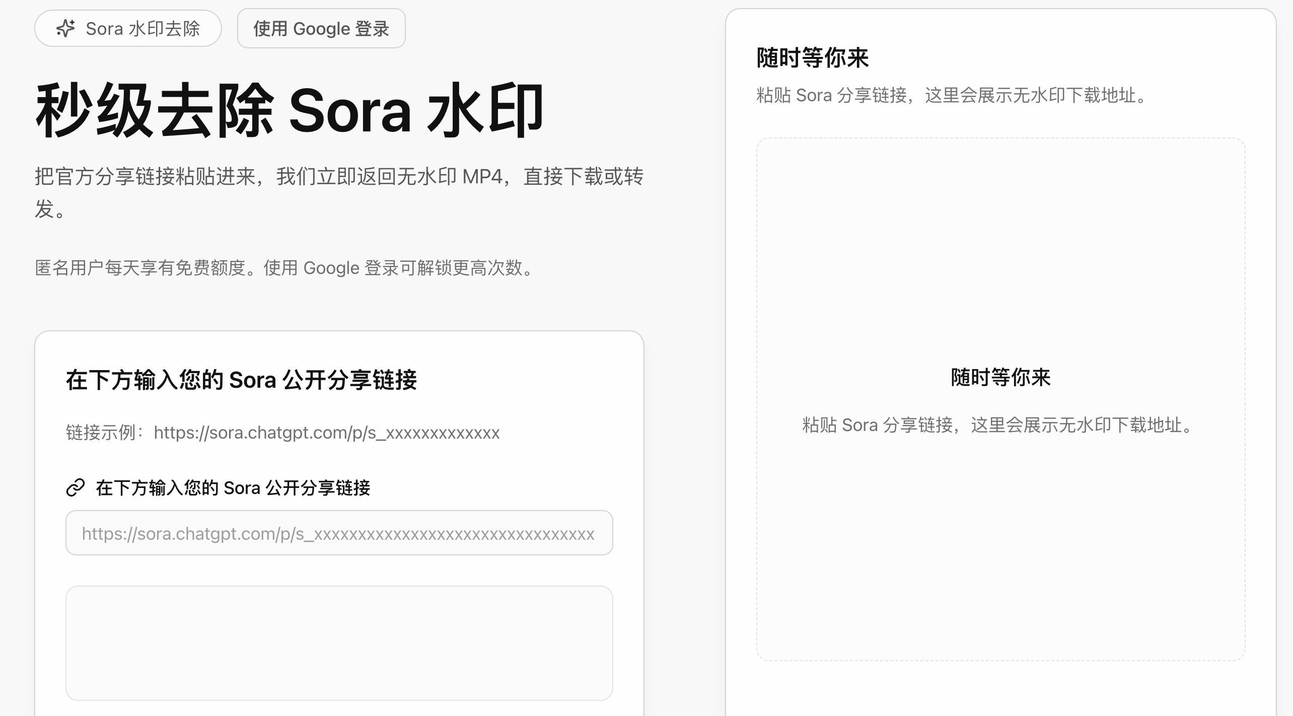
Task: Click the sparkle icon in the Sora badge
Action: (x=65, y=28)
